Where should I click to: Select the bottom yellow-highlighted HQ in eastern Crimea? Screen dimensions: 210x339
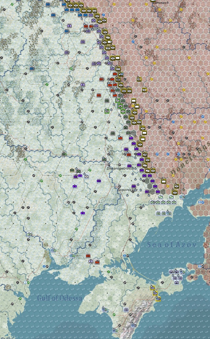pos(158,299)
